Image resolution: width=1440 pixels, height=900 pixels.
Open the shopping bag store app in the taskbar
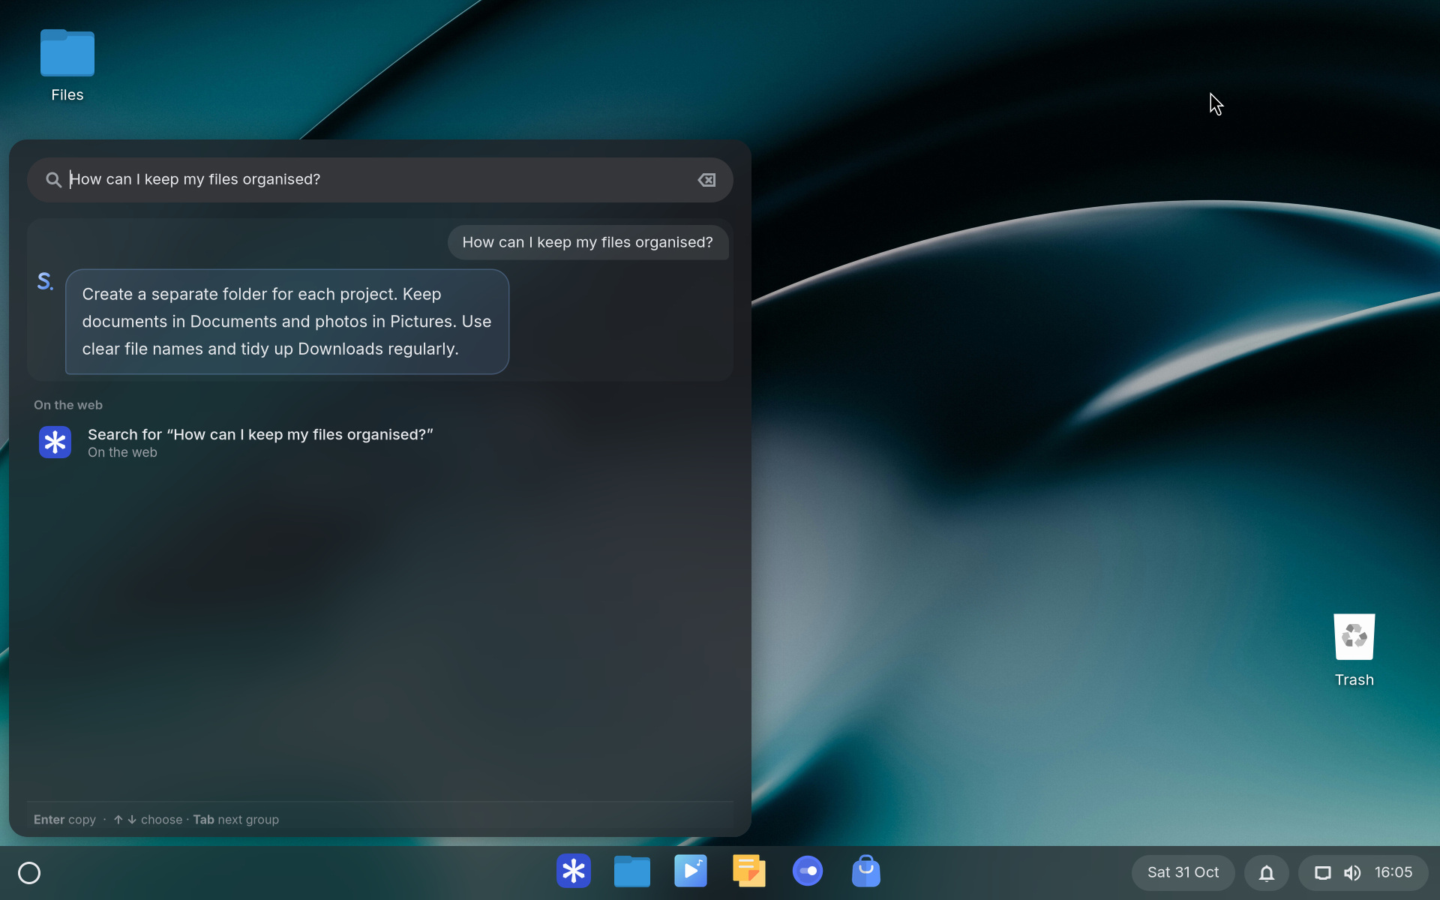tap(866, 871)
